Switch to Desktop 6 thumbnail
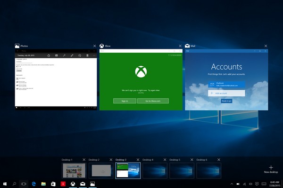 tap(208, 171)
